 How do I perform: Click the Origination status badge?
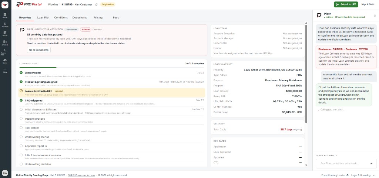coord(108,4)
